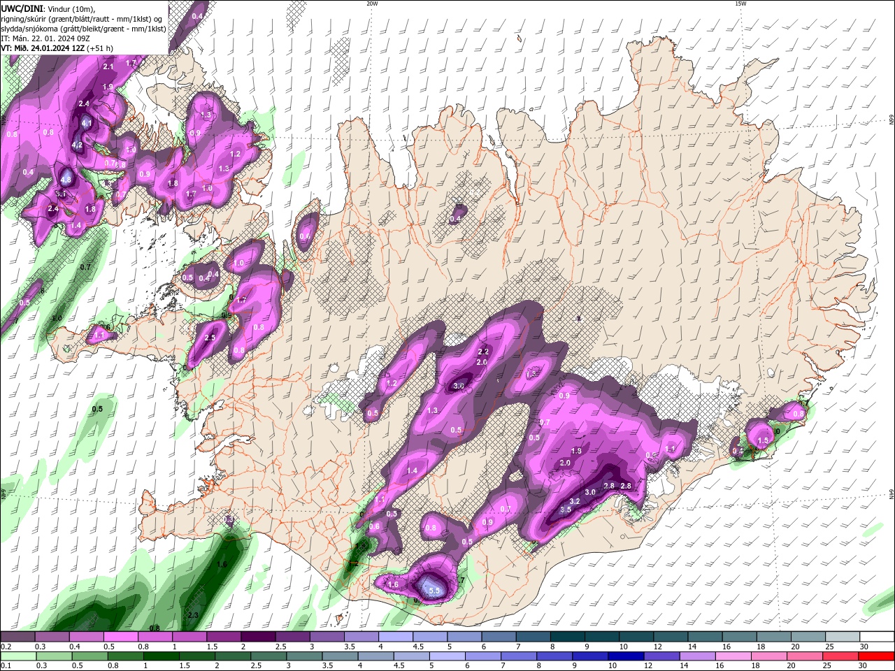Viewport: 895px width, 671px height.
Task: Click lower scale dark green swatch between 1 and 1.5
Action: (160, 656)
